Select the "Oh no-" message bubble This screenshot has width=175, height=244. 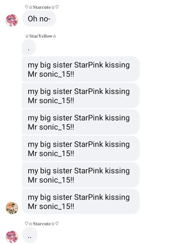pyautogui.click(x=39, y=19)
